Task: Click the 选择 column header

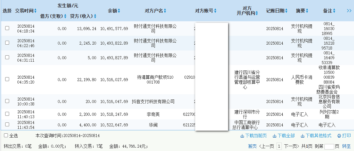Action: (x=7, y=11)
